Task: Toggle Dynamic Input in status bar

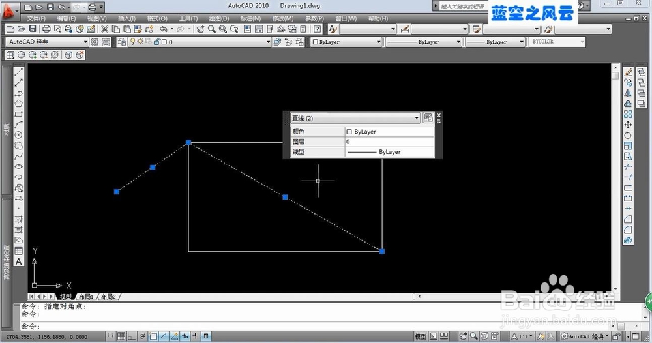Action: [185, 336]
